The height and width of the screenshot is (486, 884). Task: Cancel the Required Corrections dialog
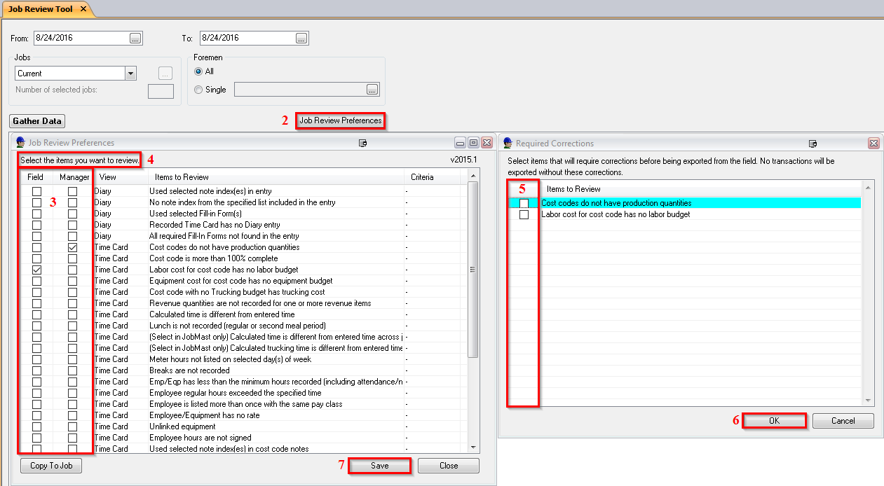coord(843,421)
